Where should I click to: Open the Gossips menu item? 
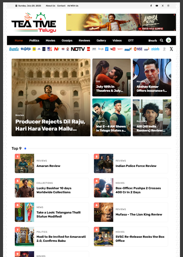coord(67,40)
